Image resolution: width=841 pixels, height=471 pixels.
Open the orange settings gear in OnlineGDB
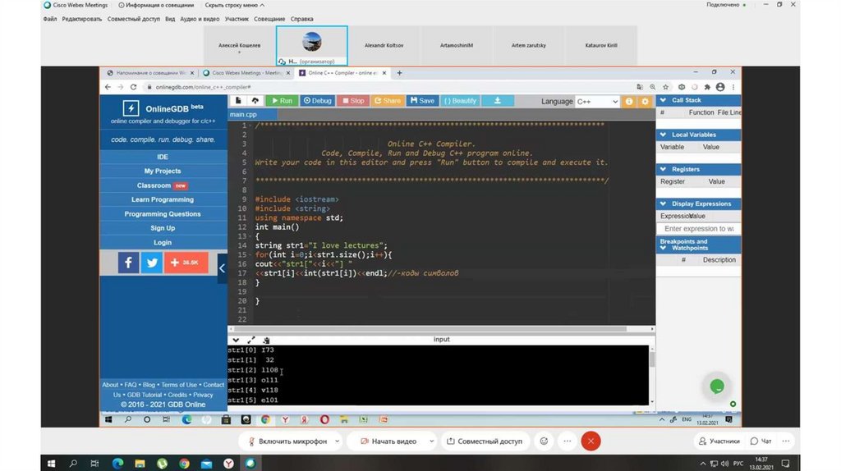645,102
